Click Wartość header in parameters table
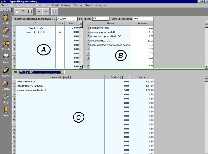The image size is (208, 154). point(142,24)
